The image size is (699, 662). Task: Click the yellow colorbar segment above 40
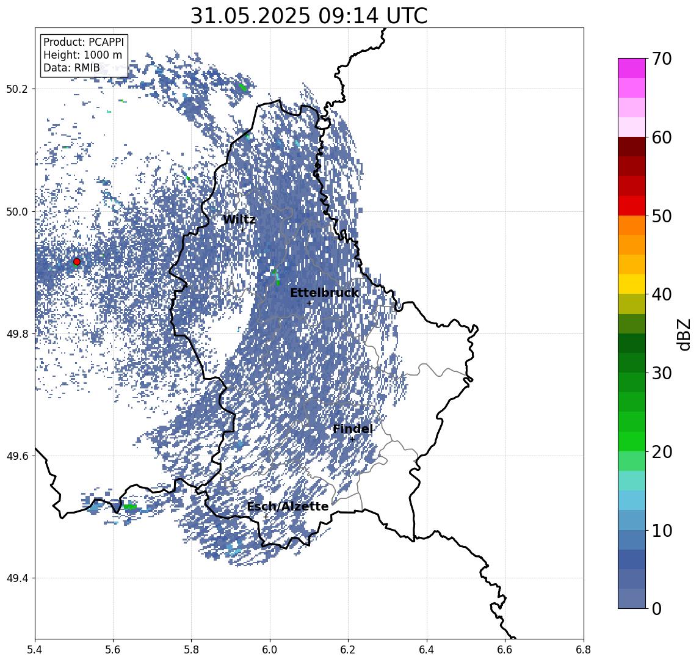tap(632, 284)
